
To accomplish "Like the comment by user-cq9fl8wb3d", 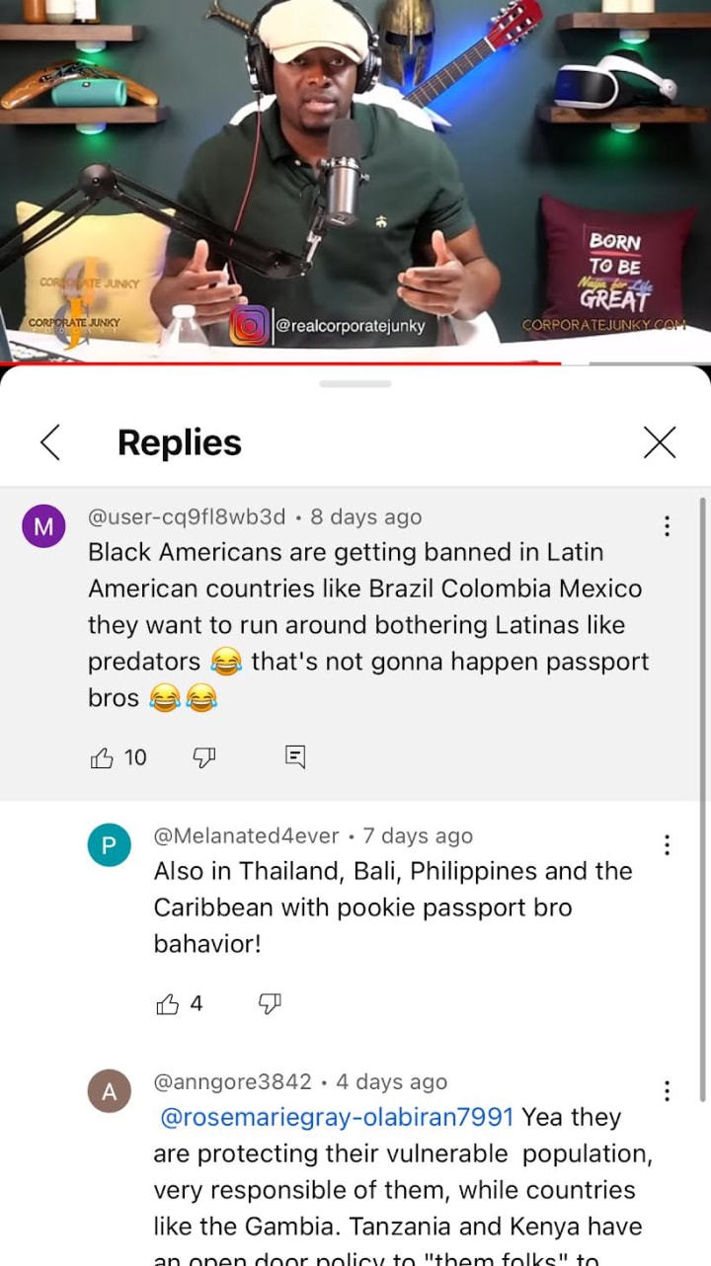I will point(102,757).
